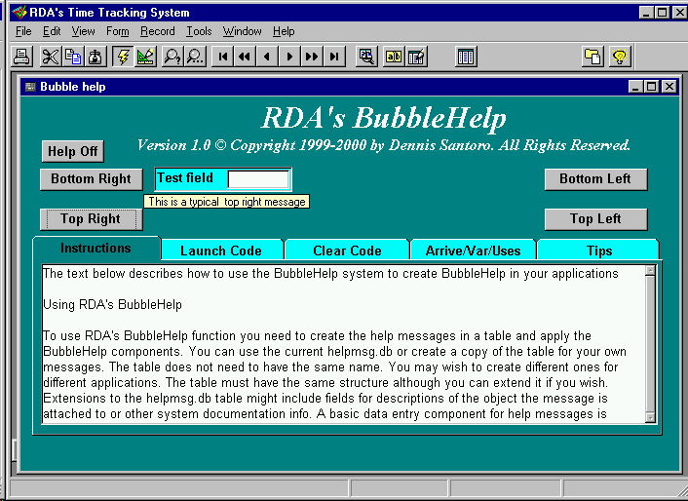Go back one record set (double left arrows)
This screenshot has width=688, height=501.
(245, 57)
